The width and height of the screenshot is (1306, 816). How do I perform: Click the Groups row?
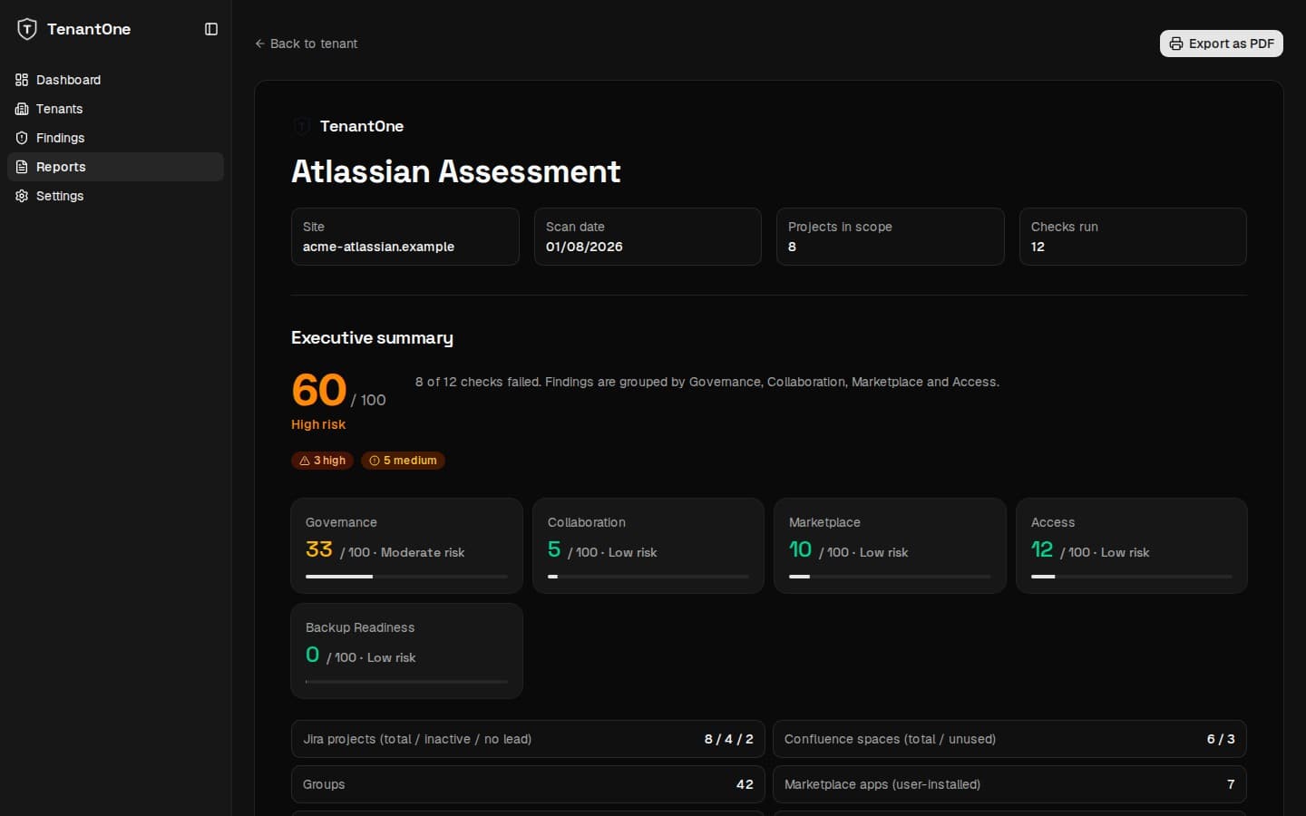pyautogui.click(x=528, y=784)
